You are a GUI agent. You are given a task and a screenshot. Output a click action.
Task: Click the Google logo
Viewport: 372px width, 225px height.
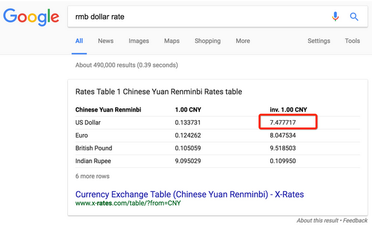coord(31,17)
